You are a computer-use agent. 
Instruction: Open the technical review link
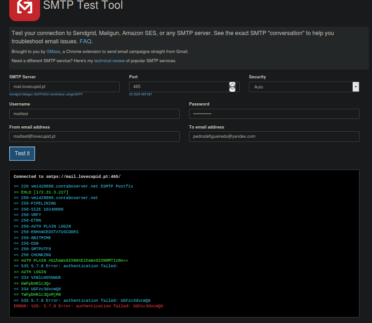pyautogui.click(x=109, y=61)
